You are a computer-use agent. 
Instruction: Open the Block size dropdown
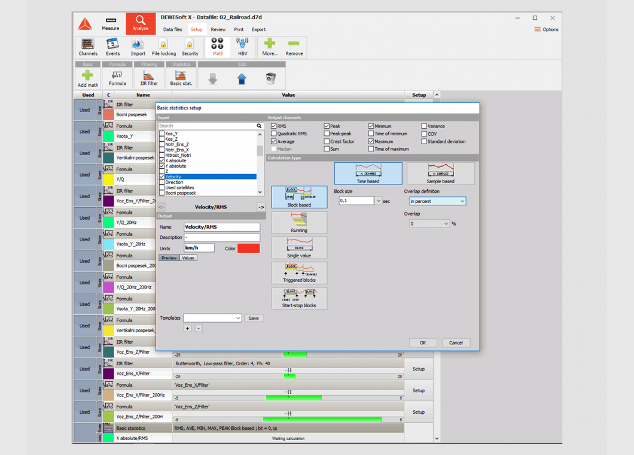tap(379, 201)
